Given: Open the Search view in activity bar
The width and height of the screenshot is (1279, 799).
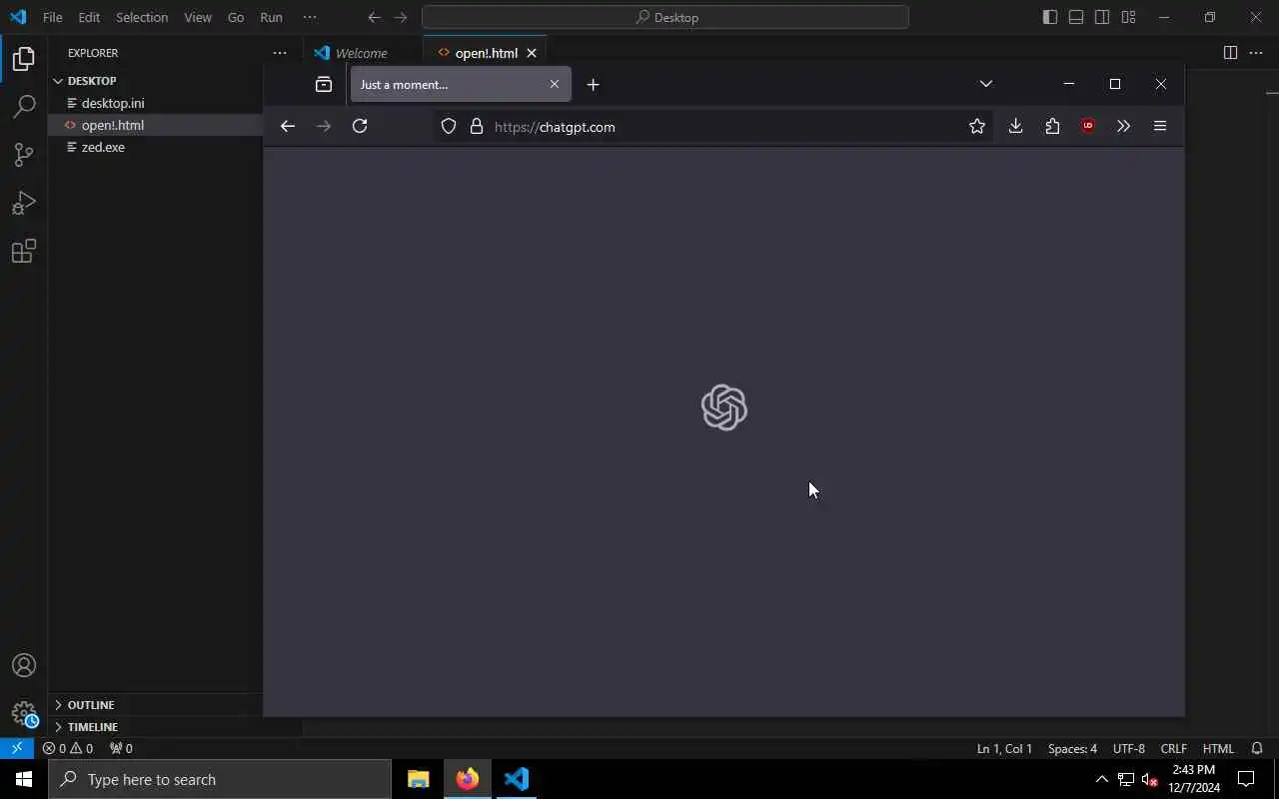Looking at the screenshot, I should coord(24,107).
